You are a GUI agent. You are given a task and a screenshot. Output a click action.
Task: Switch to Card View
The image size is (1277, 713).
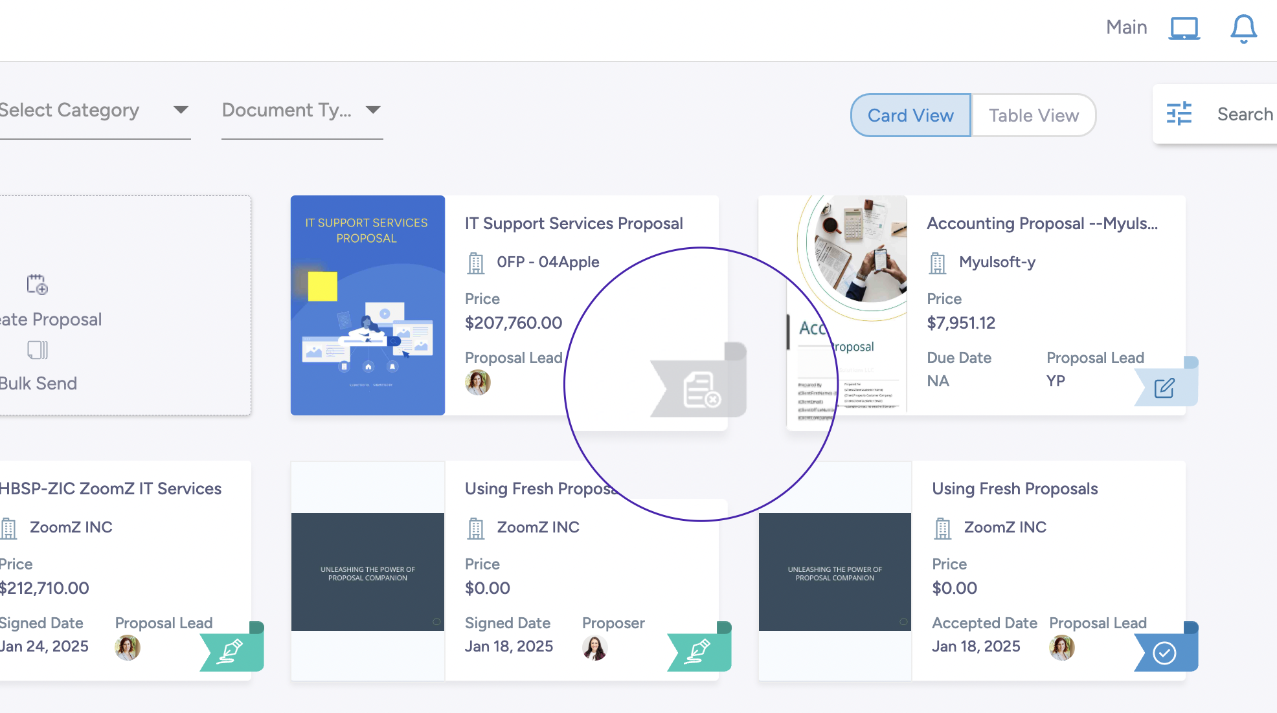[910, 115]
